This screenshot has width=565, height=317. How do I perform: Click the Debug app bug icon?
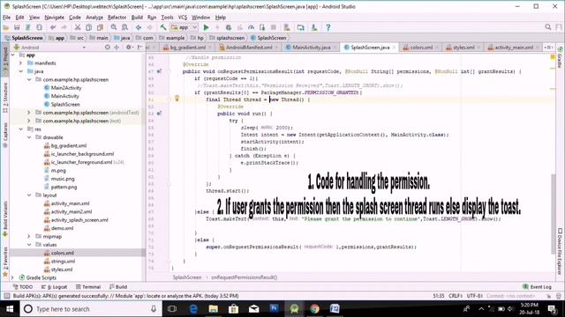pos(229,27)
